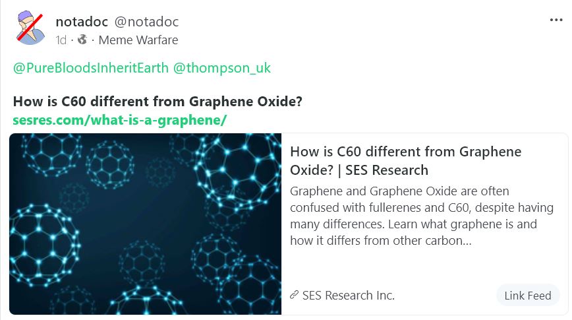Open the notadoc display name
Viewport: 572px width, 320px height.
pos(82,22)
